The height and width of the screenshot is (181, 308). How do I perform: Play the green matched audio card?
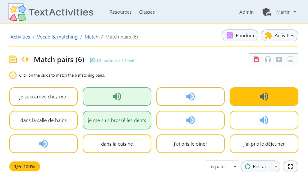(x=117, y=97)
